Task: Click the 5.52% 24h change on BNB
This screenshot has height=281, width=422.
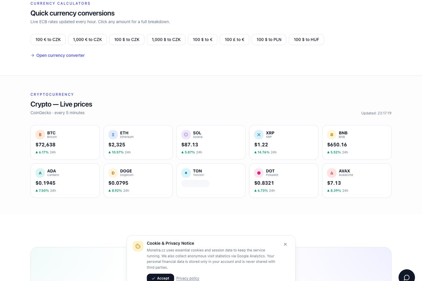Action: click(x=338, y=152)
